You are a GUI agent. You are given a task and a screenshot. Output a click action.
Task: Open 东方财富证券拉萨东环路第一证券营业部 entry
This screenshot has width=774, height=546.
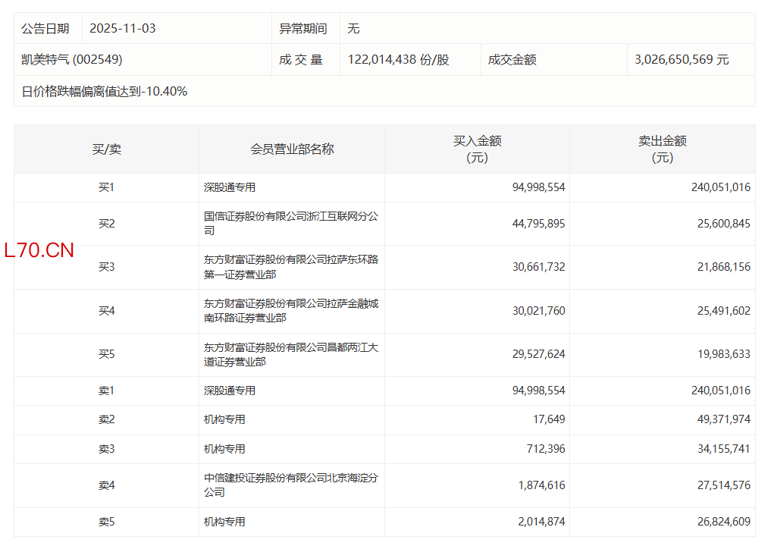coord(290,267)
